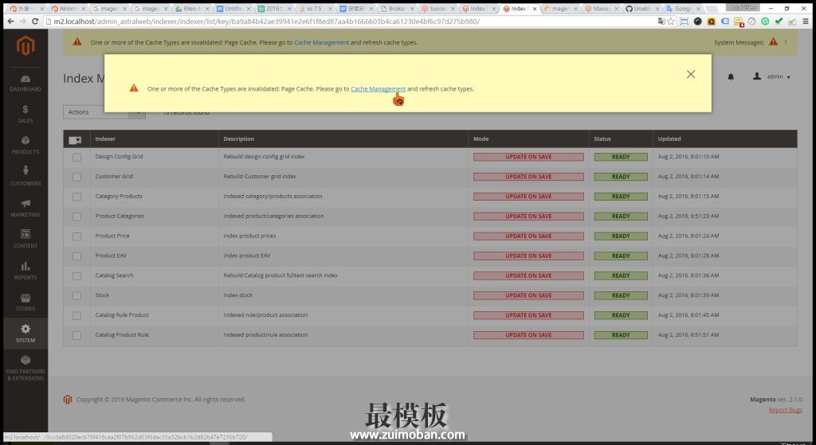Check the Catalog Search row checkbox
Screen dimensions: 816x445
[76, 275]
